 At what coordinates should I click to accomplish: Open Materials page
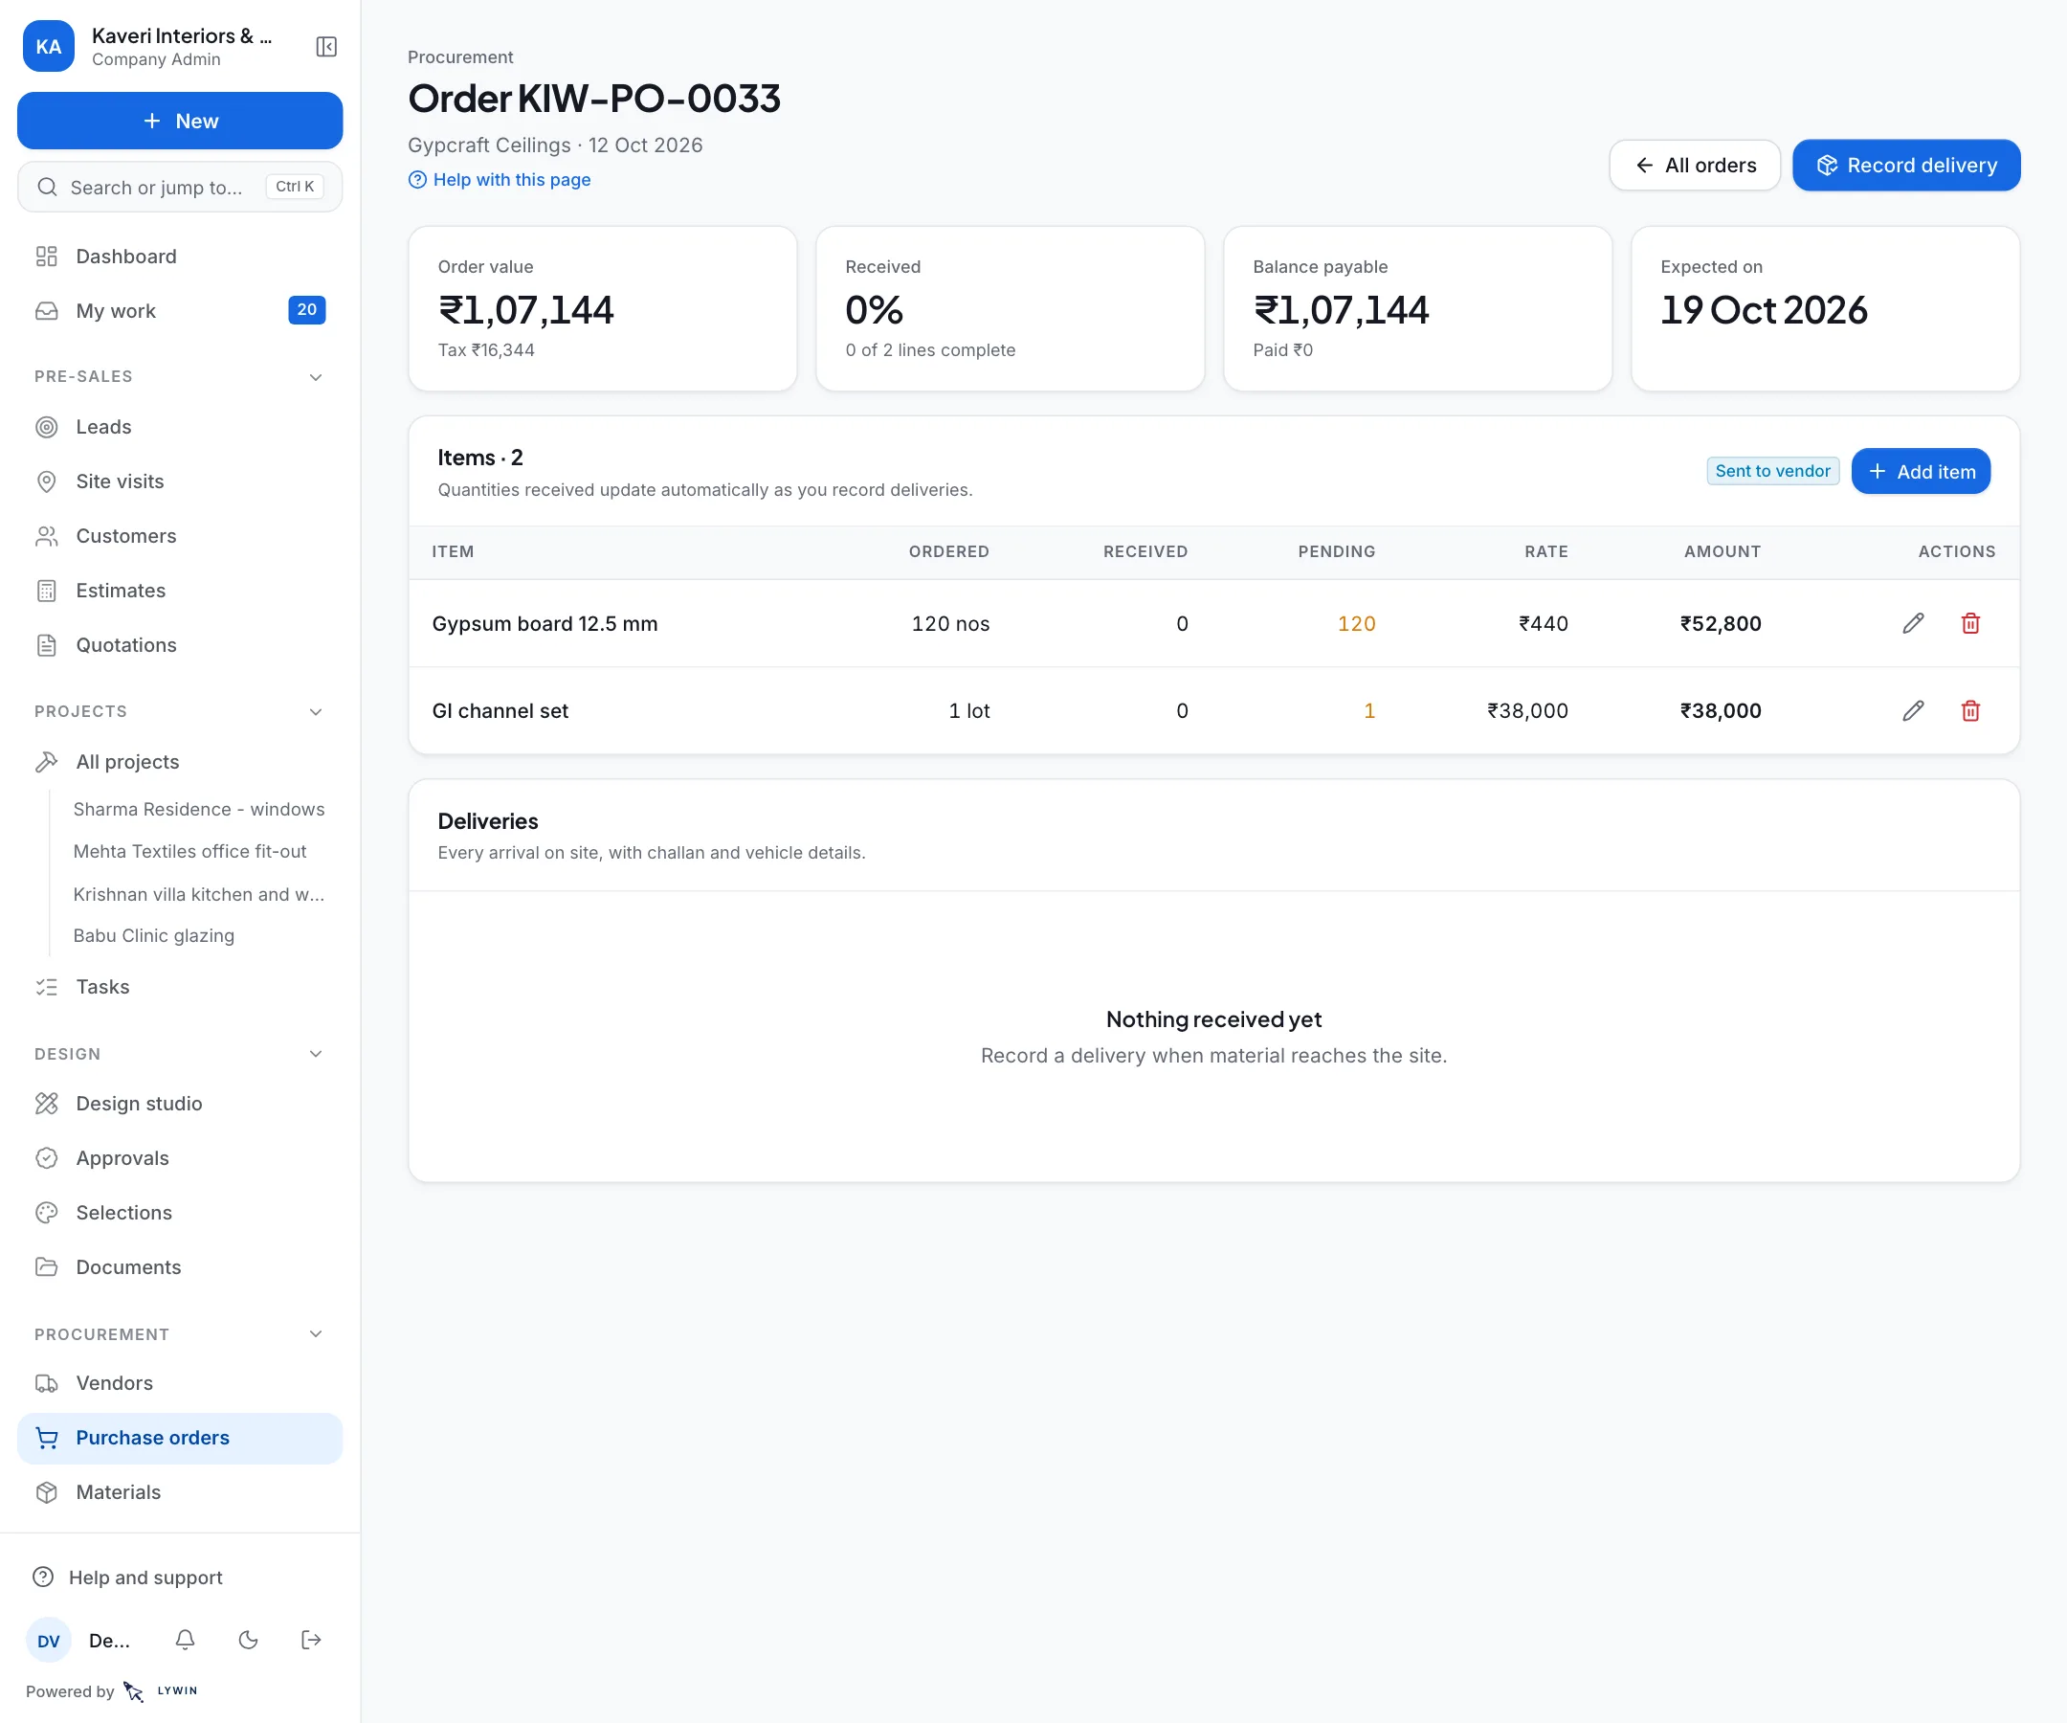[x=180, y=1492]
